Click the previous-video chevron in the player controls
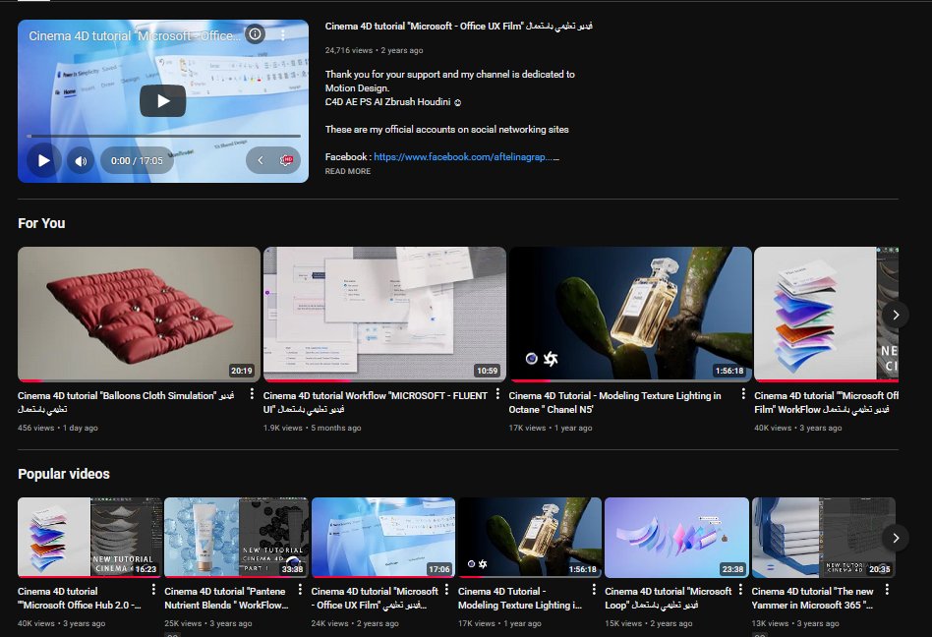932x637 pixels. coord(262,160)
